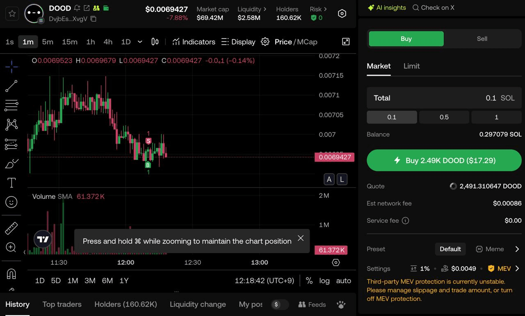Add DOOD to favorites with star icon
The width and height of the screenshot is (525, 316).
[12, 14]
